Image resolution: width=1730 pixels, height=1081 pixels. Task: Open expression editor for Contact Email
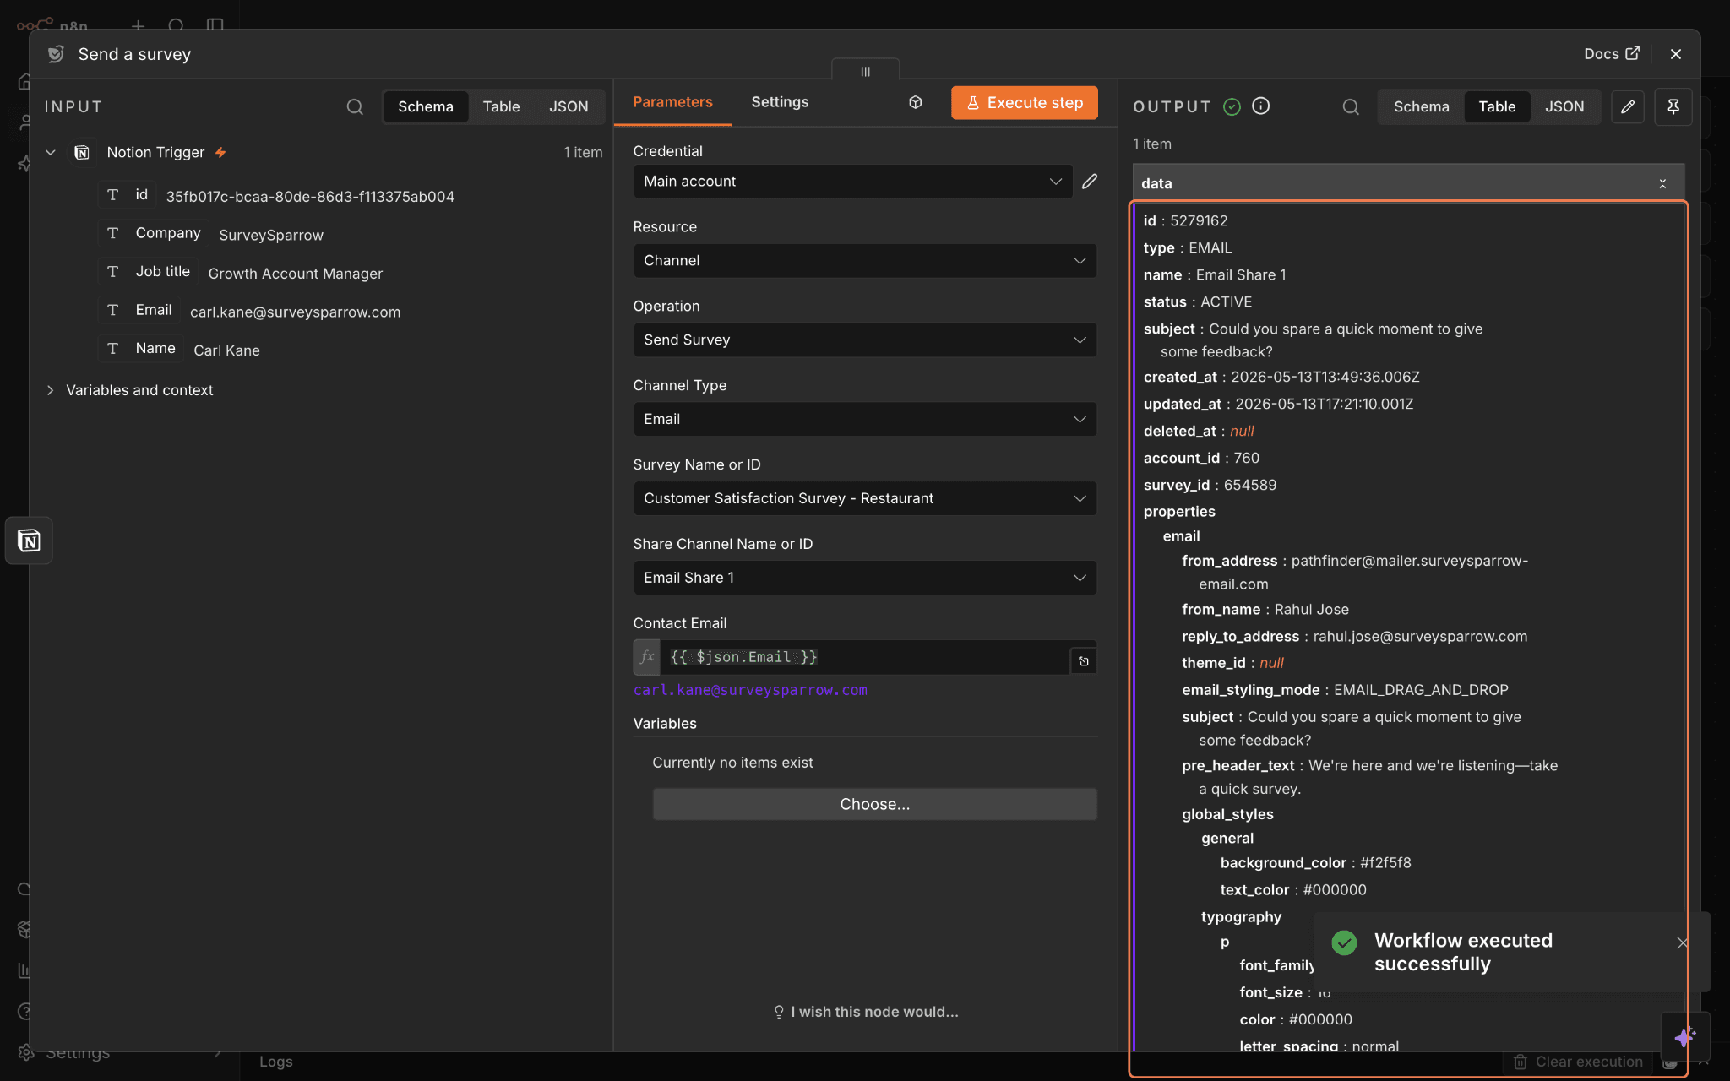(x=1084, y=661)
